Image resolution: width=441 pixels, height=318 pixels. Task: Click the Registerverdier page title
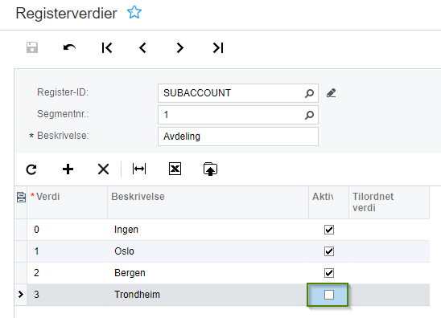pyautogui.click(x=66, y=13)
